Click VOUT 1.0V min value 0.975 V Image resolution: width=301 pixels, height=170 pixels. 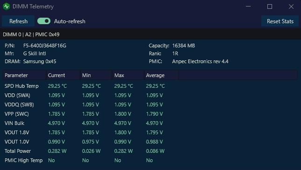pos(91,142)
